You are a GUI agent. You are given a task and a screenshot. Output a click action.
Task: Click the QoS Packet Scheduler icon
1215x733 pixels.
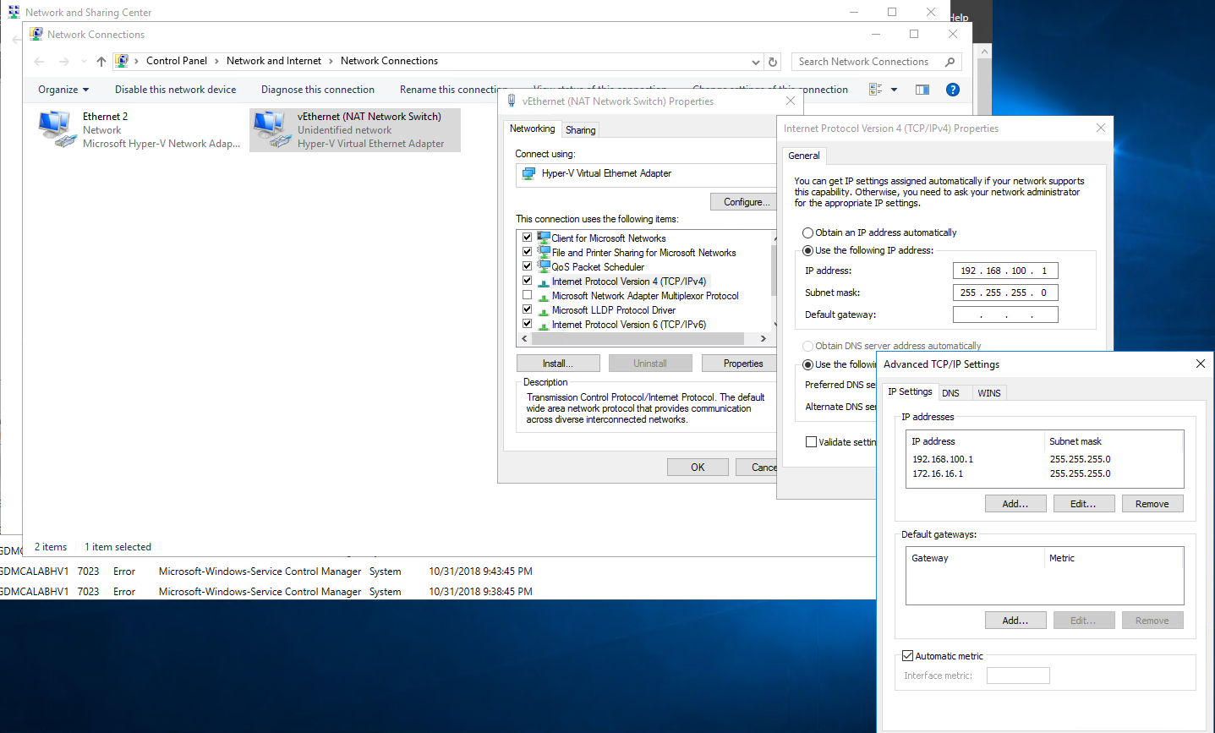pyautogui.click(x=544, y=266)
